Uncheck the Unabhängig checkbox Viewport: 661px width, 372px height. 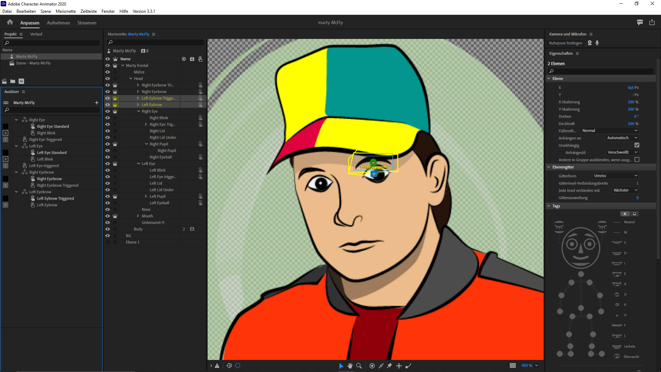click(x=637, y=145)
